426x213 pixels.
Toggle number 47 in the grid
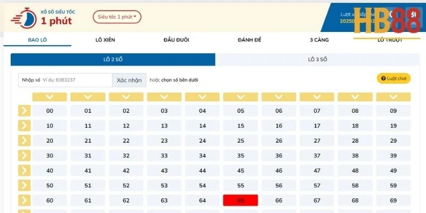(x=317, y=170)
